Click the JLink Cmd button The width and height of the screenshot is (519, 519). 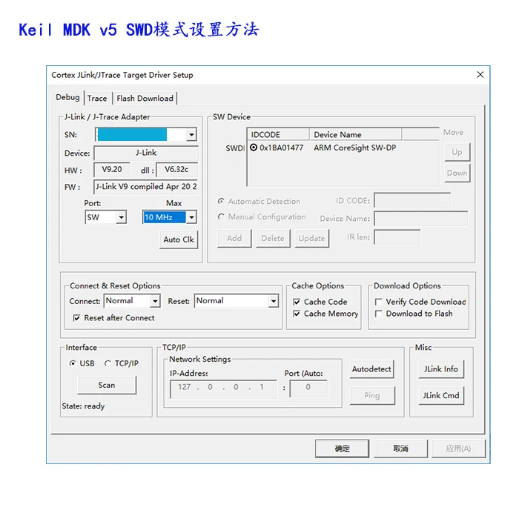[441, 395]
